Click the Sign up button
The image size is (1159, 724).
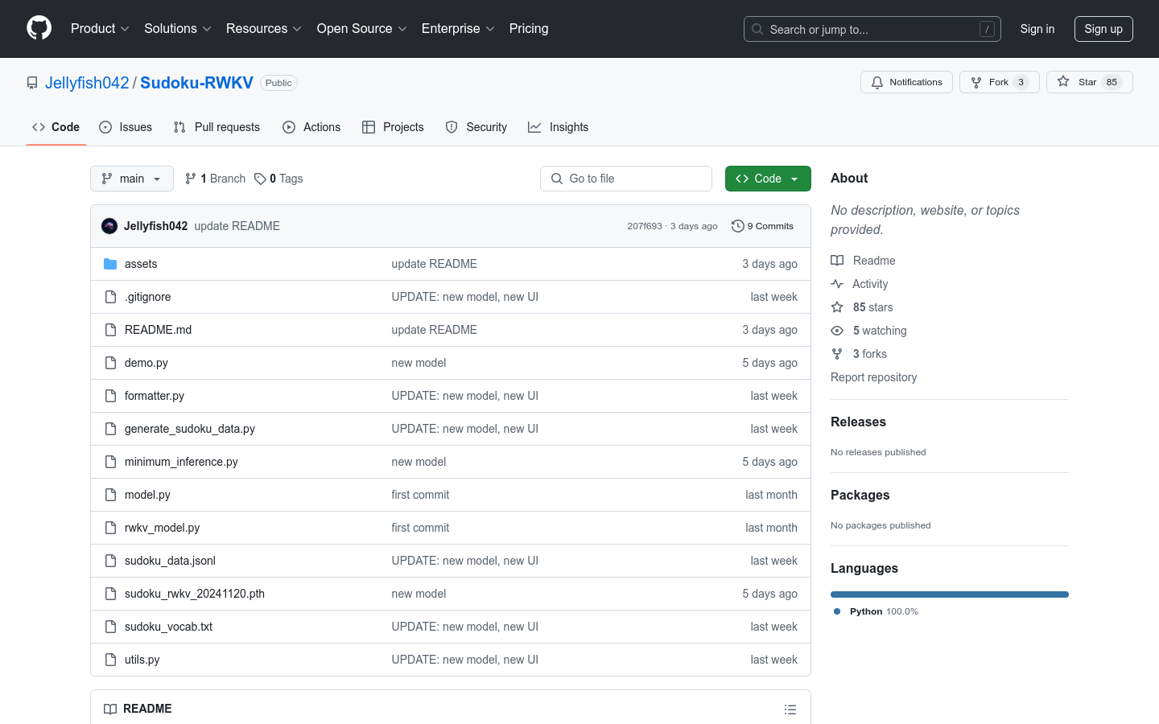coord(1103,29)
